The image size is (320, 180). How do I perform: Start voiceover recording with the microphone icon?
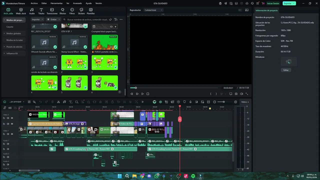pos(190,102)
